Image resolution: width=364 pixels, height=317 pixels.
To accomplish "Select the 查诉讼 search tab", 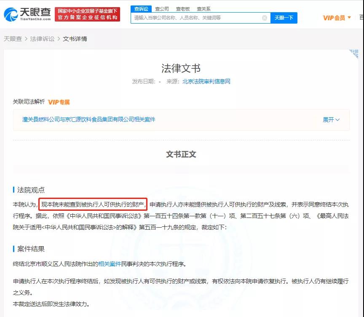I will pos(141,9).
